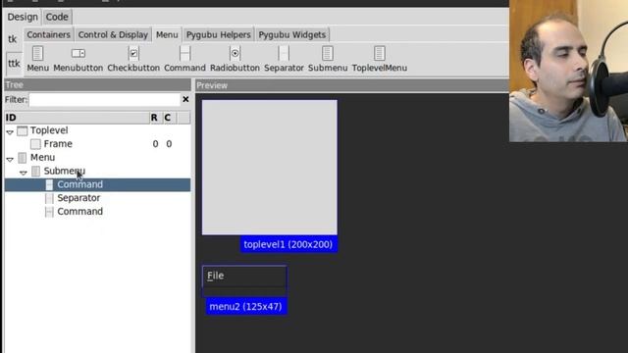Click the Frame icon in tree
Viewport: 628px width, 353px height.
(35, 144)
